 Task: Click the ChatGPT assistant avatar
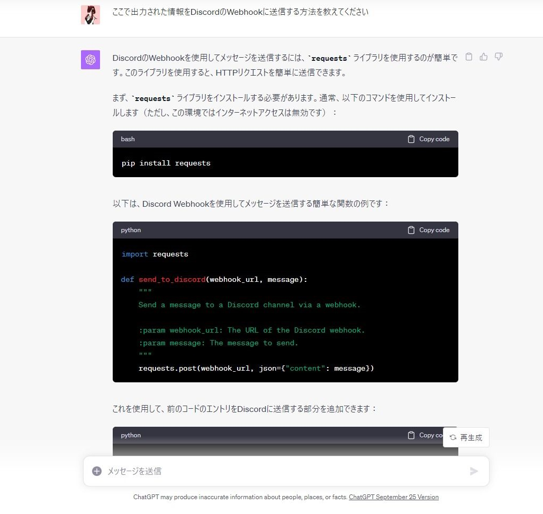(x=90, y=59)
